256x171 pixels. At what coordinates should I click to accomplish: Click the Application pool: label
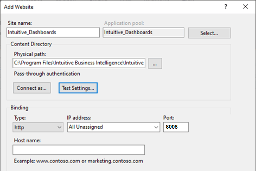(x=124, y=23)
